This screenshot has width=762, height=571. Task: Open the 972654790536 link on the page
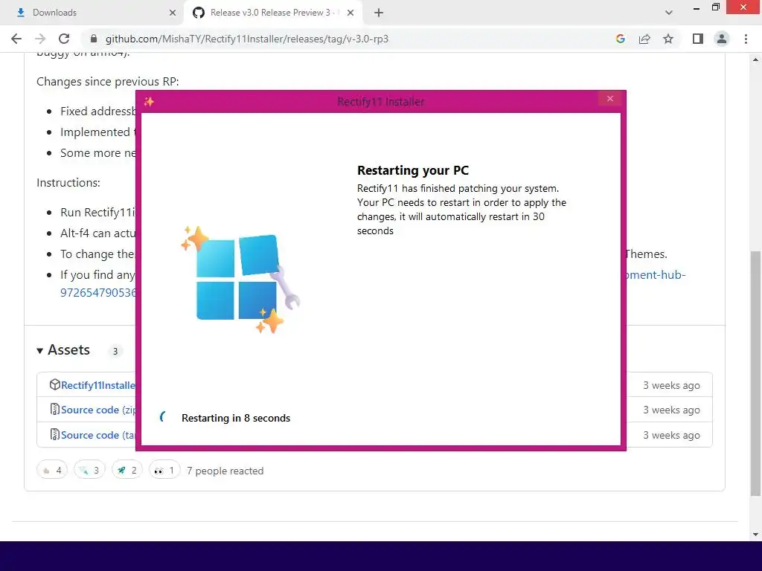97,293
